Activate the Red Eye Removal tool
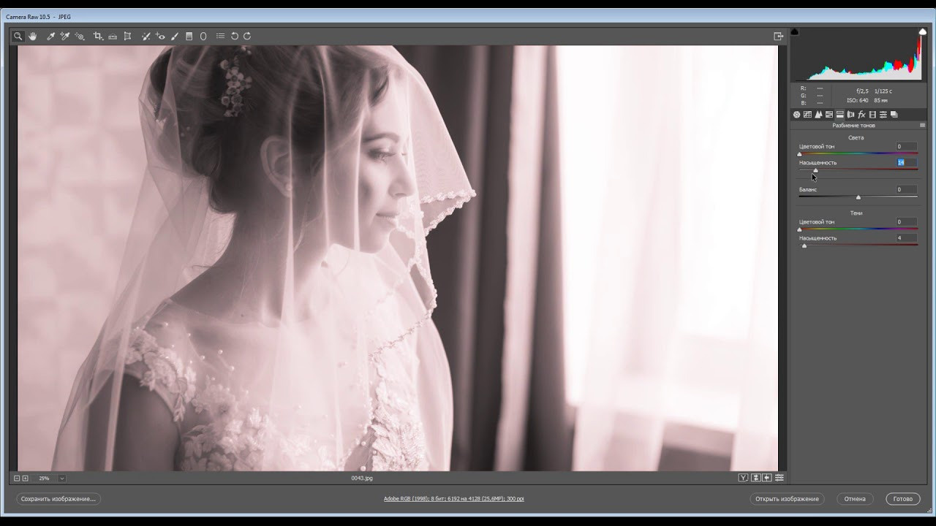936x526 pixels. (160, 36)
